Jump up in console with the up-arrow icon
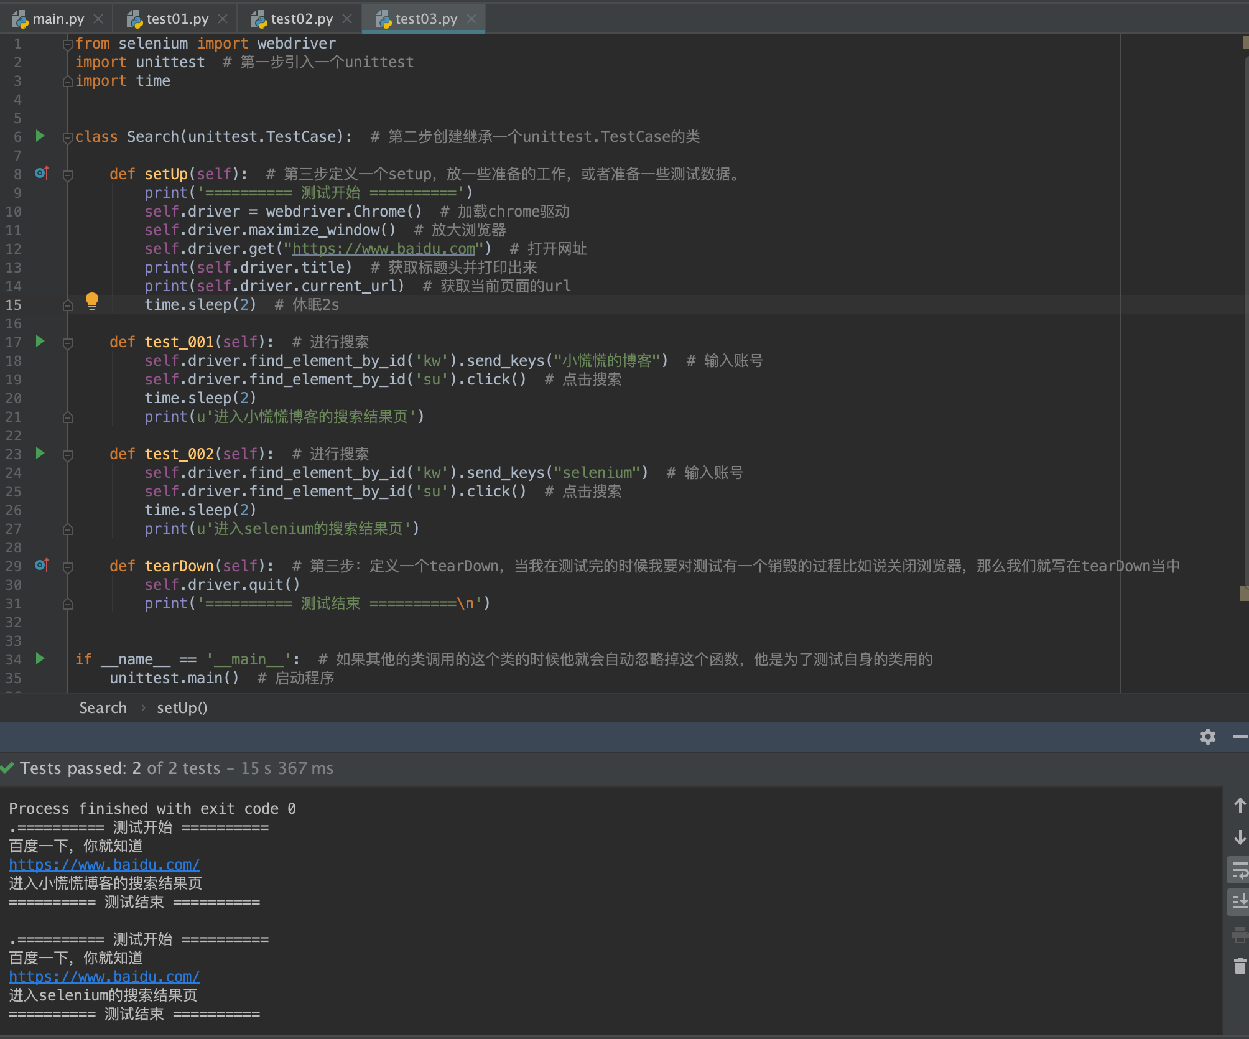This screenshot has width=1249, height=1039. [x=1239, y=806]
